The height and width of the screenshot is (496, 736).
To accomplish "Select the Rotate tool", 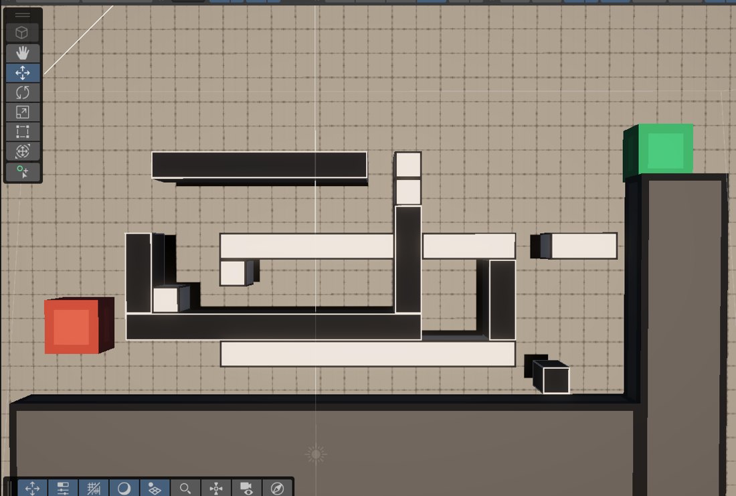I will pos(23,92).
